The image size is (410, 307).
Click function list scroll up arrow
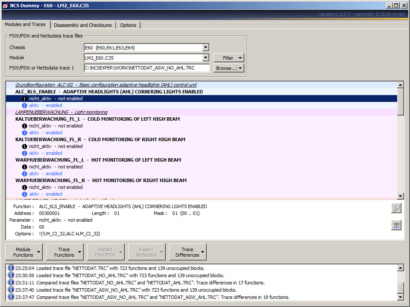click(x=400, y=85)
